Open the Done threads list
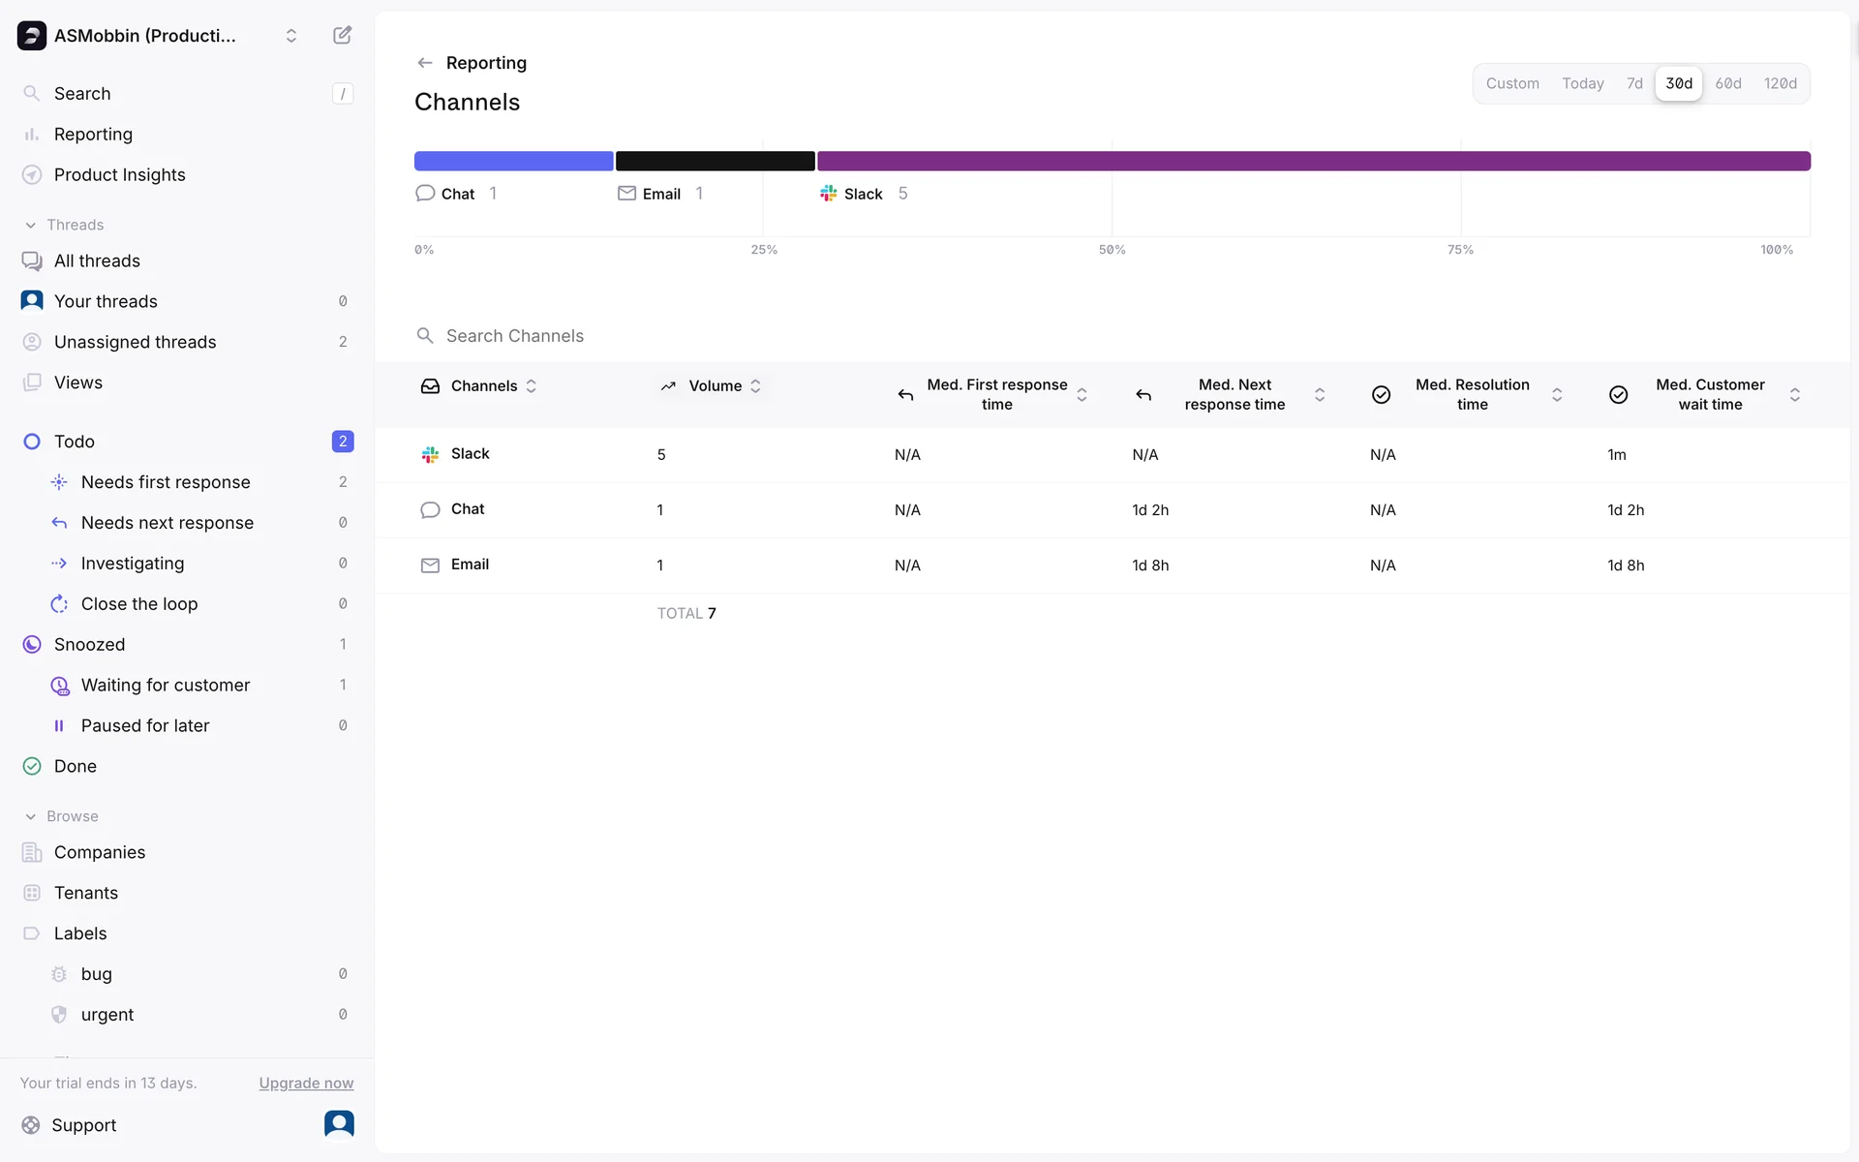The height and width of the screenshot is (1162, 1859). coord(75,766)
